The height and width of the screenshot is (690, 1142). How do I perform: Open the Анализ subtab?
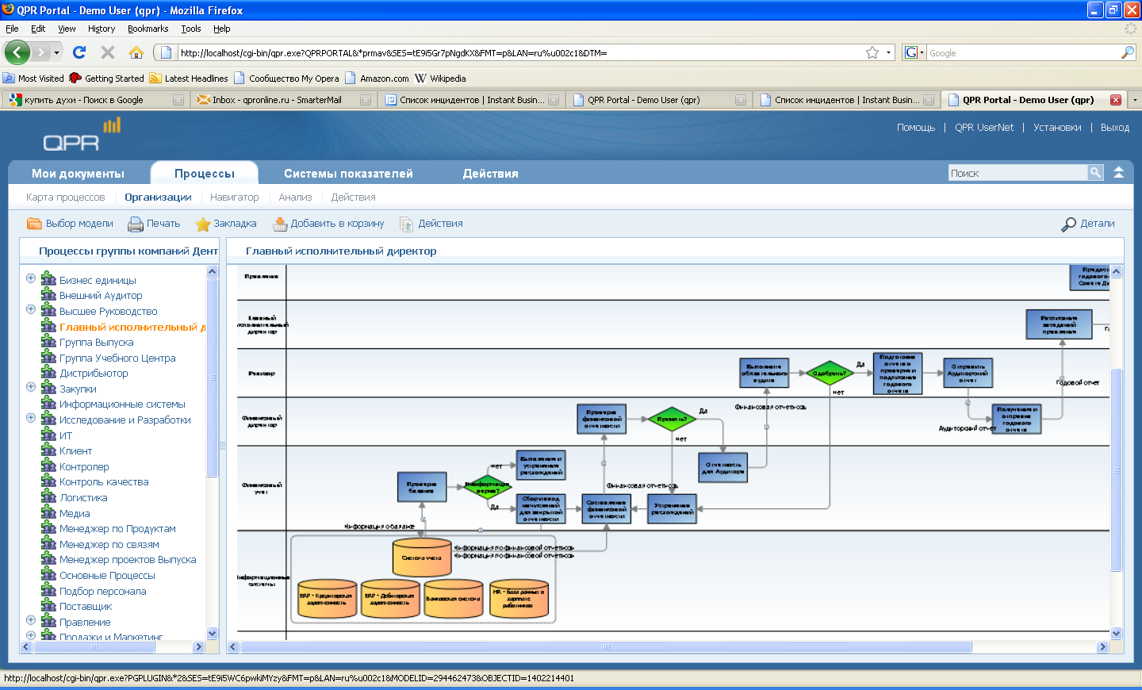click(295, 197)
